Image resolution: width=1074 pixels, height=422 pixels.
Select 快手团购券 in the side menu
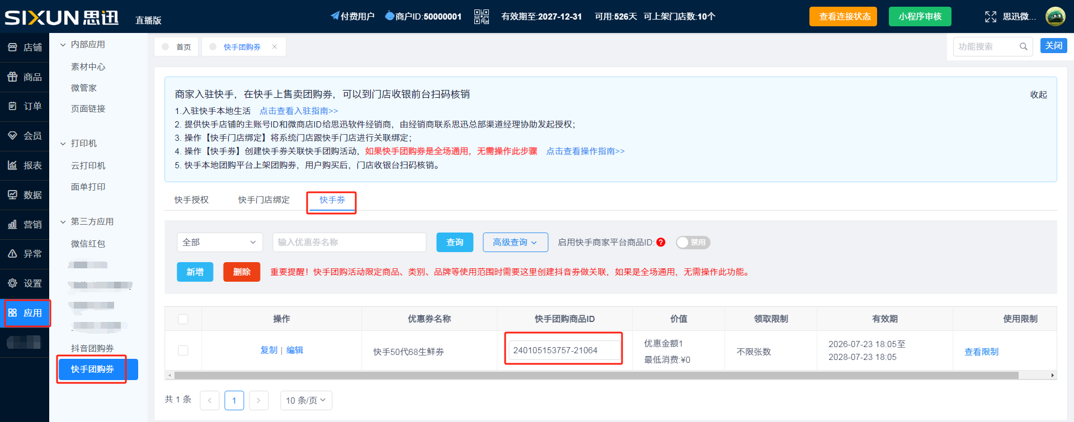pos(98,369)
